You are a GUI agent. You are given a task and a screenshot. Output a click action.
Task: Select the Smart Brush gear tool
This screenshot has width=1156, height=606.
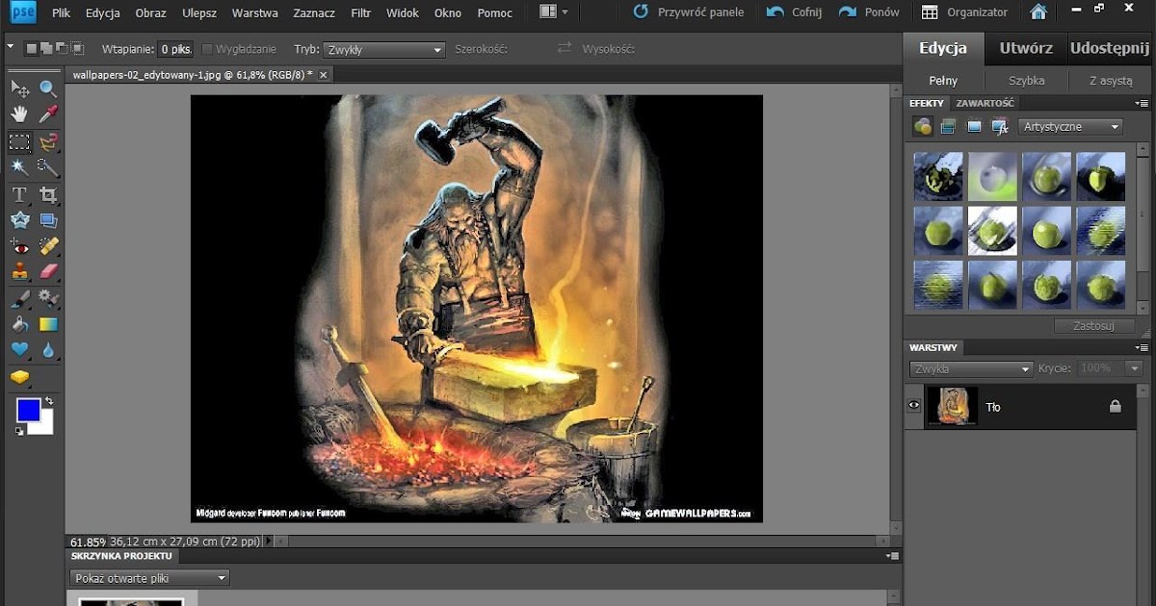[48, 298]
